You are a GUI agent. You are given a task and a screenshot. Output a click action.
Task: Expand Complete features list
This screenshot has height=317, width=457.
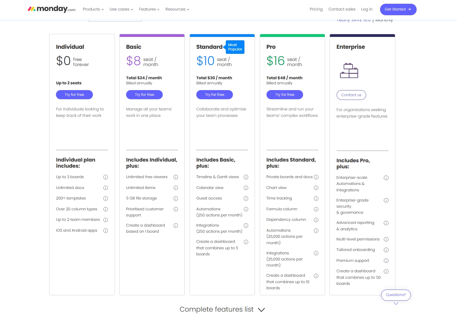222,309
